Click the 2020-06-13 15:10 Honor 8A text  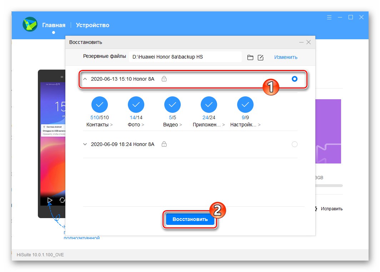point(122,79)
